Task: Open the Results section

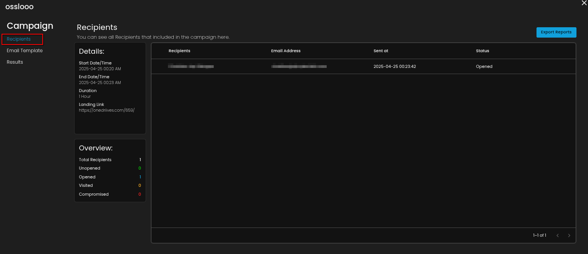Action: click(x=15, y=62)
